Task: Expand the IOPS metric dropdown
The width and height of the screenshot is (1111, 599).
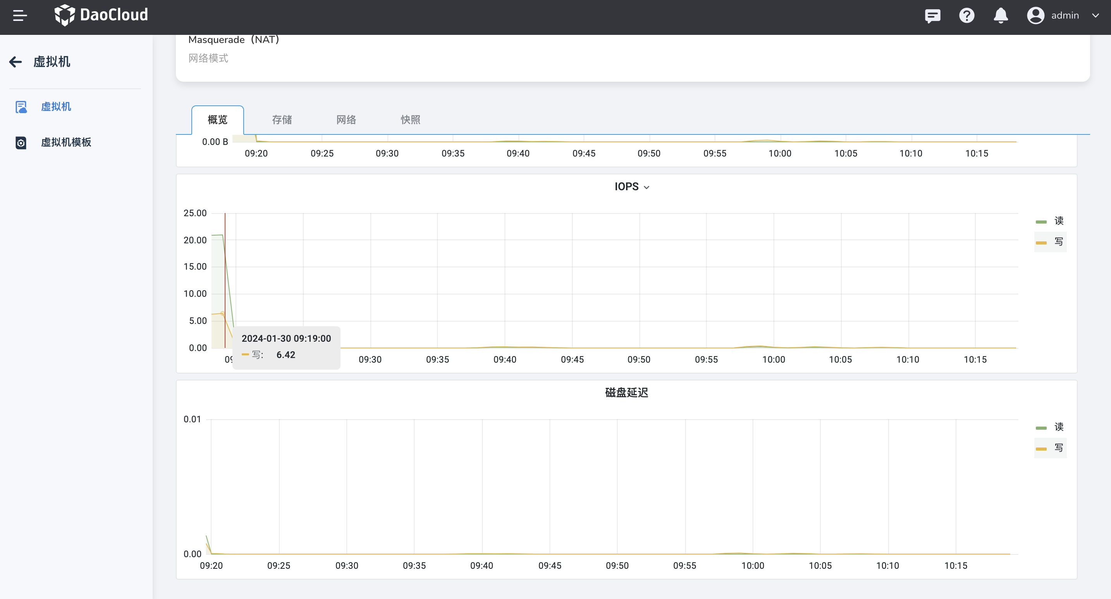Action: 647,187
